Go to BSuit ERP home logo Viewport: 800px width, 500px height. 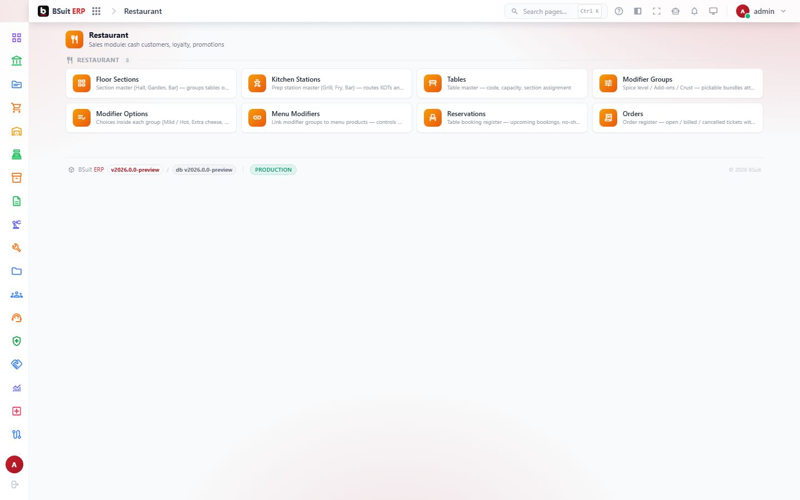[x=62, y=11]
